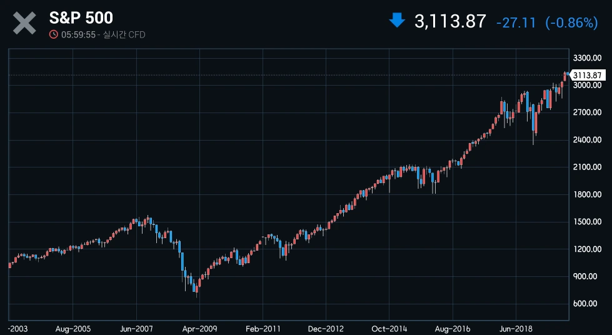Click the blue down arrow price indicator
Image resolution: width=612 pixels, height=335 pixels.
(397, 20)
